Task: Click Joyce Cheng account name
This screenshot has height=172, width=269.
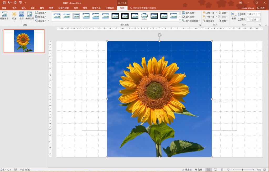Action: point(247,8)
